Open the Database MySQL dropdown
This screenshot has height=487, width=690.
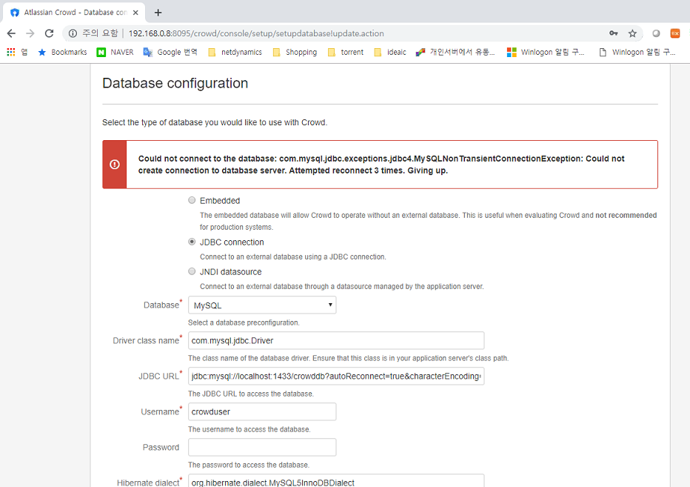(262, 305)
